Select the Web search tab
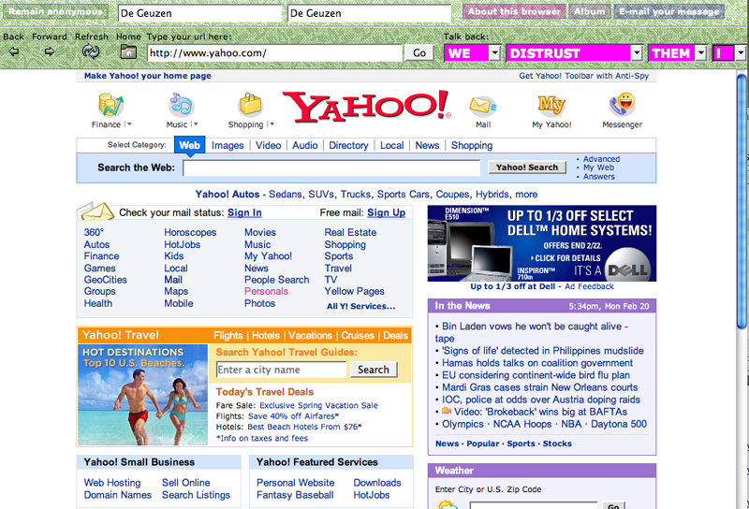Viewport: 749px width, 509px height. [x=190, y=145]
